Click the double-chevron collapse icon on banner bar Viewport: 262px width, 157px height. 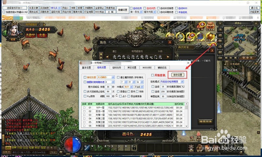coord(258,18)
